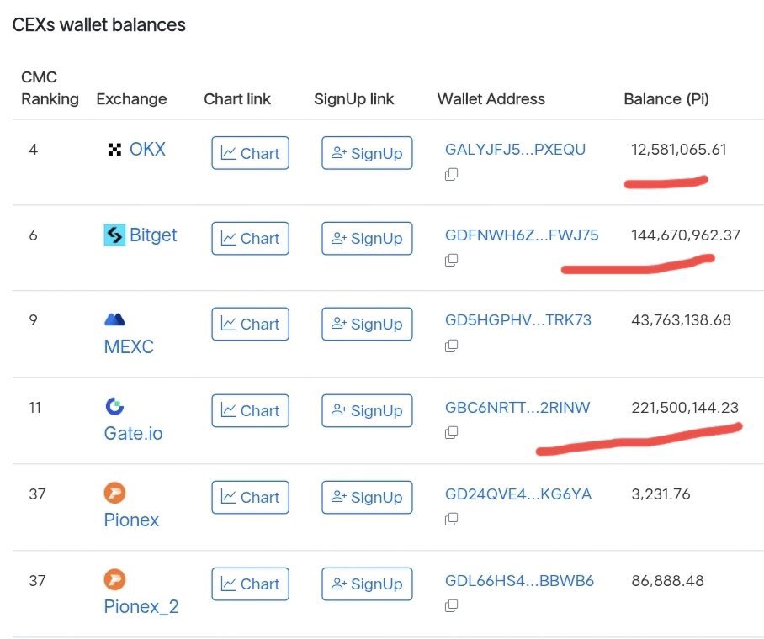Select the balance 221,500,144.23
This screenshot has width=764, height=639.
(685, 407)
